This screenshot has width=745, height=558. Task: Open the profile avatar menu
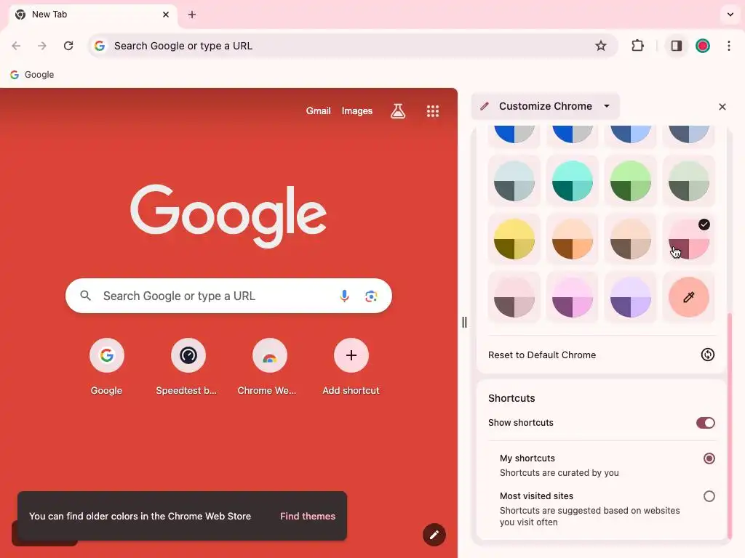point(703,46)
